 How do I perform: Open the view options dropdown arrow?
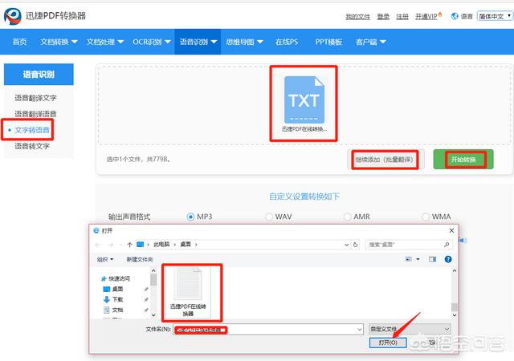pyautogui.click(x=418, y=259)
